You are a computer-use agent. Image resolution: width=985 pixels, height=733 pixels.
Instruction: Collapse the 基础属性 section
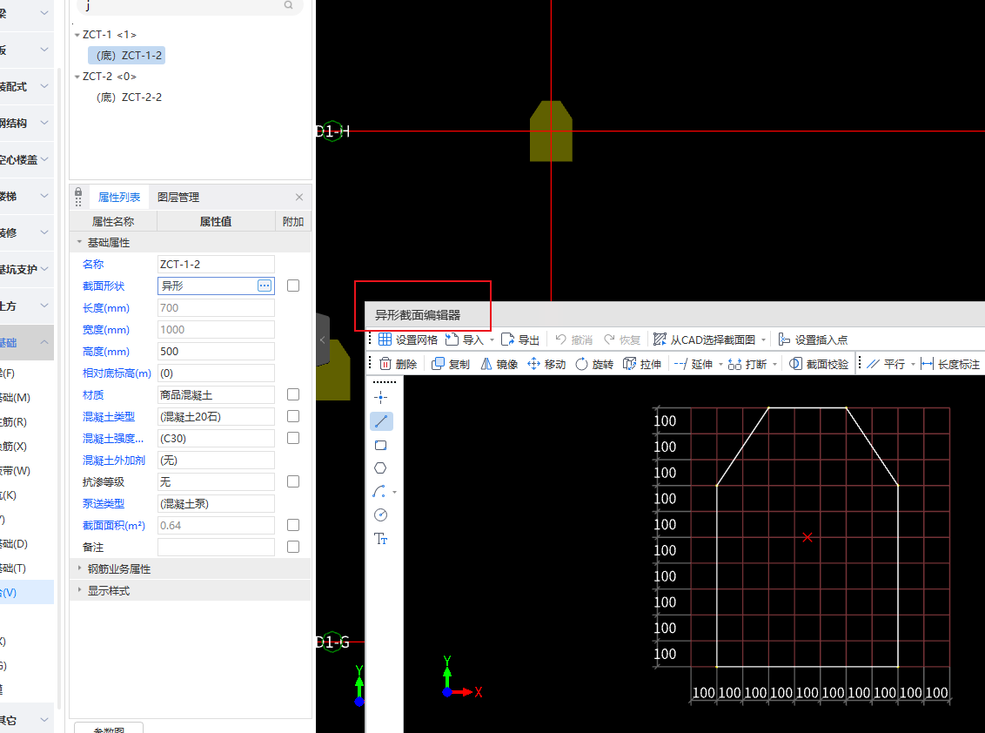pyautogui.click(x=79, y=242)
